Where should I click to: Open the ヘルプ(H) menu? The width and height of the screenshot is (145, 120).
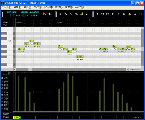79,7
